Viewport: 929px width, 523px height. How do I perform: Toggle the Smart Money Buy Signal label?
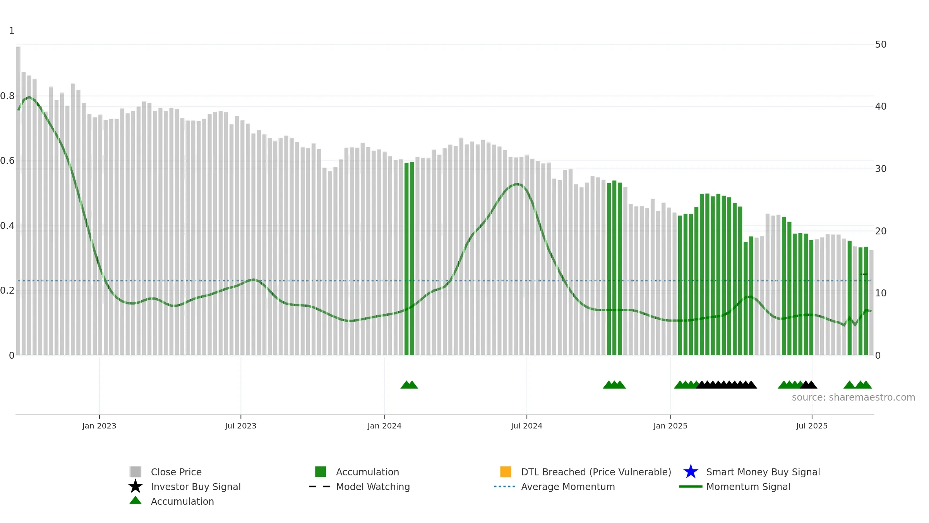point(763,472)
